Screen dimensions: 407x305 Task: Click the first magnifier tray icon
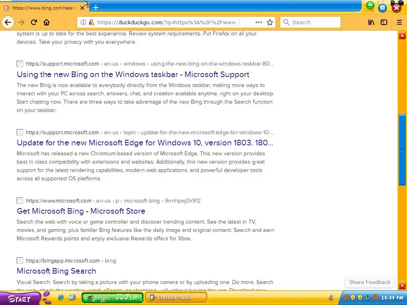coord(346,297)
